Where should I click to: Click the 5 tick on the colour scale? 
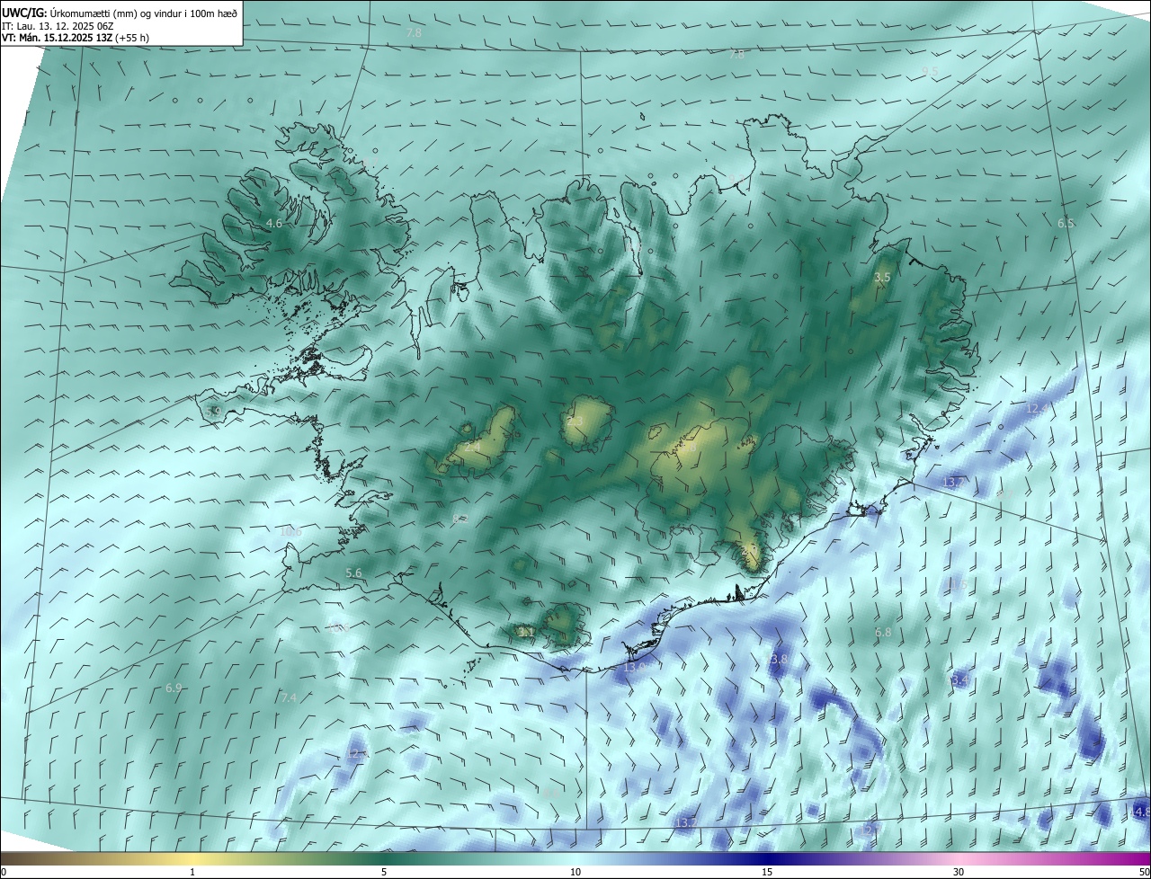click(384, 872)
